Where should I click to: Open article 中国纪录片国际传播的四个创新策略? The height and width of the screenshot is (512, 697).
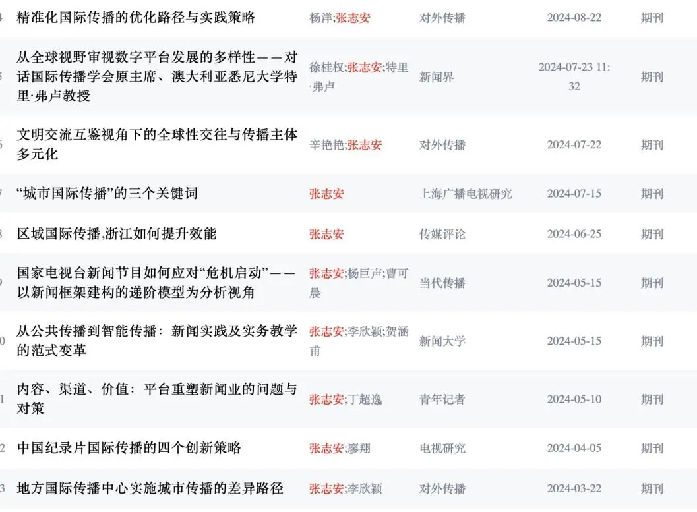(129, 447)
